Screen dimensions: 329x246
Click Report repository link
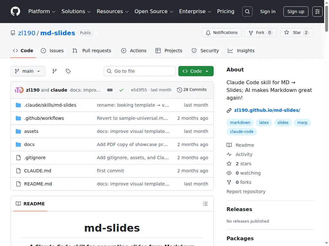coord(246,192)
